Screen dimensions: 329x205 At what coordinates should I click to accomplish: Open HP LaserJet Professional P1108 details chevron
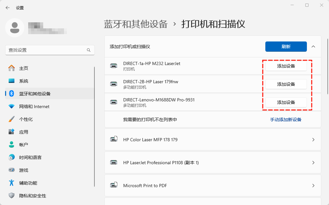[x=313, y=163]
